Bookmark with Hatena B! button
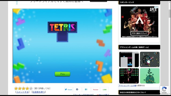This screenshot has width=171, height=96. coord(86,90)
